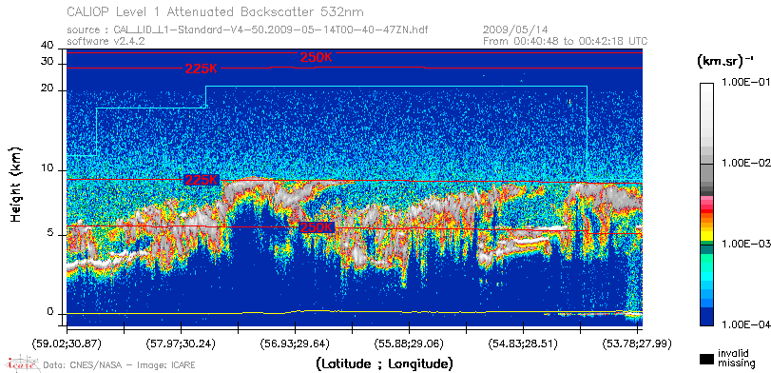
Task: Click the source HDF filename line
Action: point(247,29)
